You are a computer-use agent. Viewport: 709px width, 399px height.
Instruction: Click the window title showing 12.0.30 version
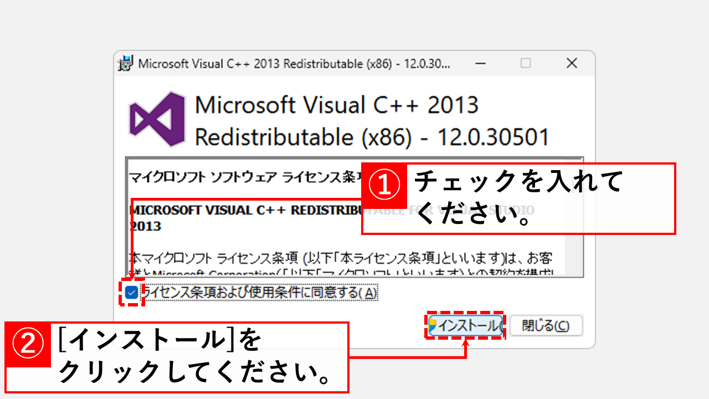coord(294,63)
